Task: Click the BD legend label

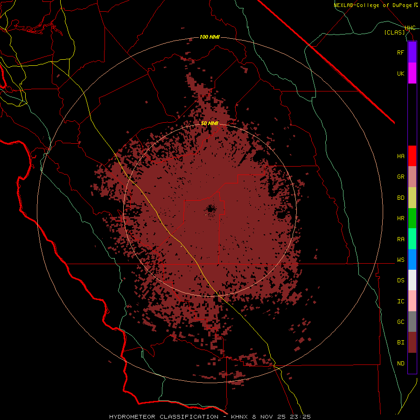Action: (401, 198)
